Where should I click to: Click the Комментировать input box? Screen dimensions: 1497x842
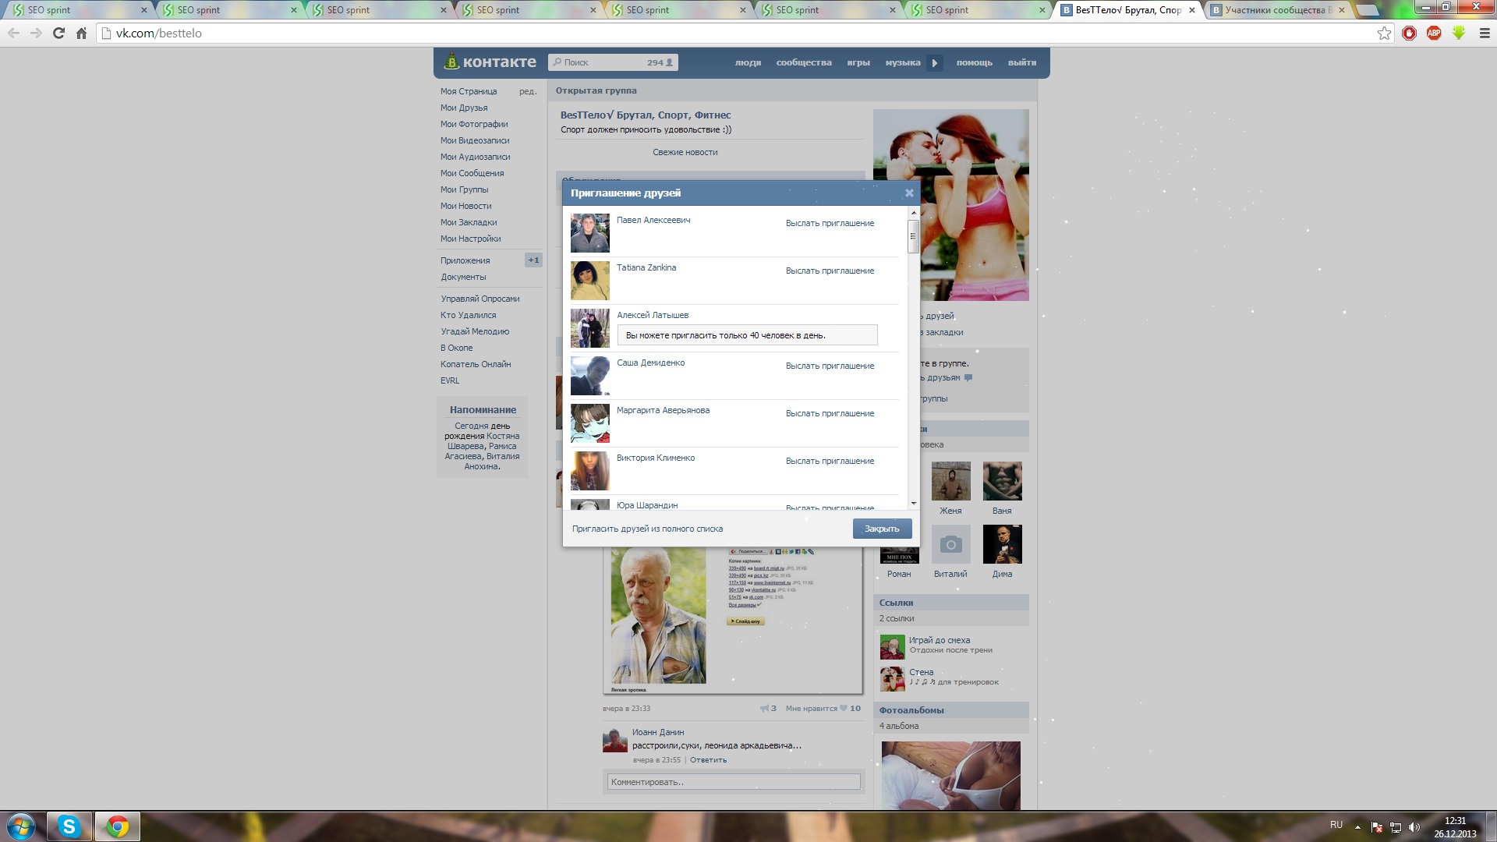tap(733, 782)
